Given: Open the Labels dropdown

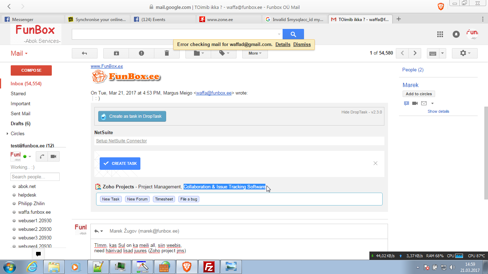Looking at the screenshot, I should [224, 53].
